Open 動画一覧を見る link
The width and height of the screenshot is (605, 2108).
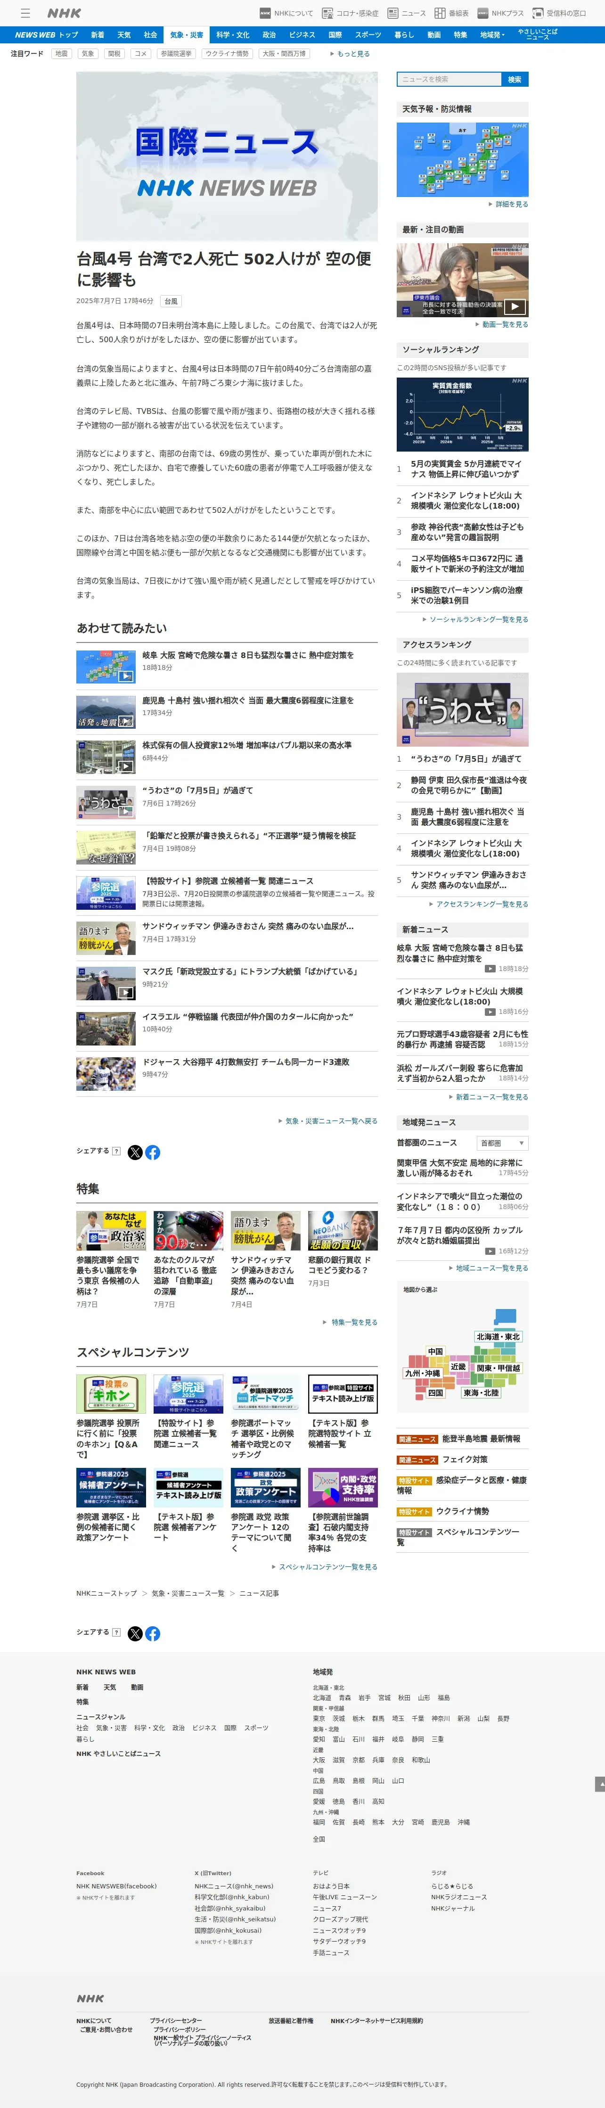pyautogui.click(x=502, y=325)
